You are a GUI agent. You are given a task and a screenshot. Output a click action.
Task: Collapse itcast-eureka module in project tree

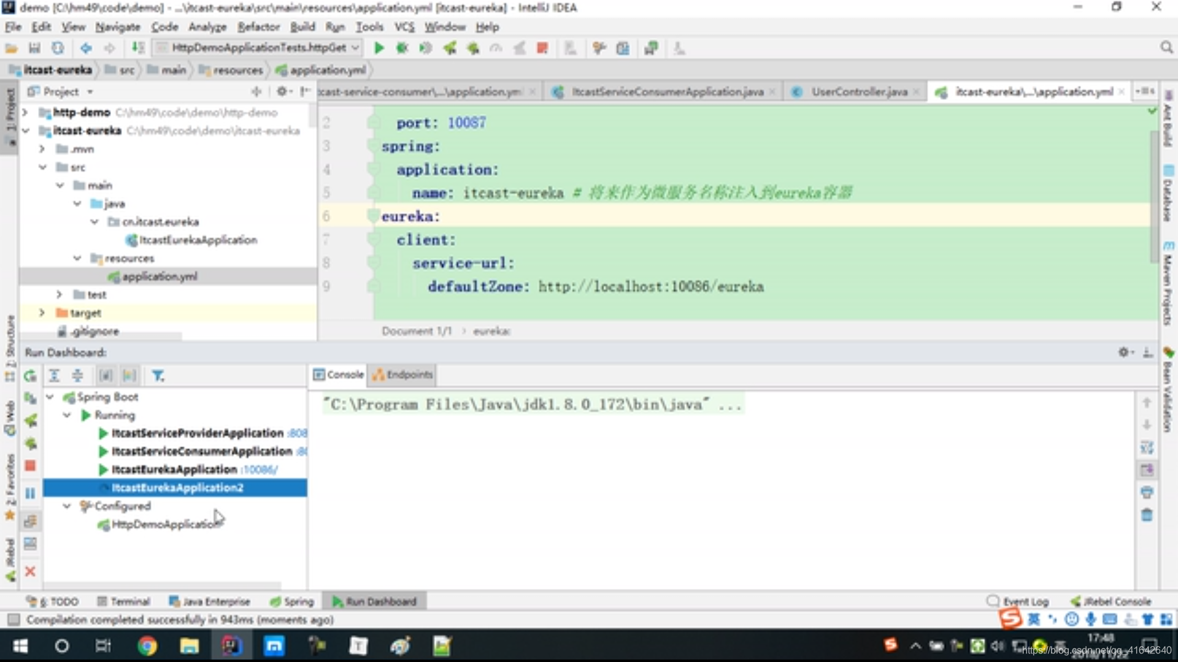[x=25, y=131]
